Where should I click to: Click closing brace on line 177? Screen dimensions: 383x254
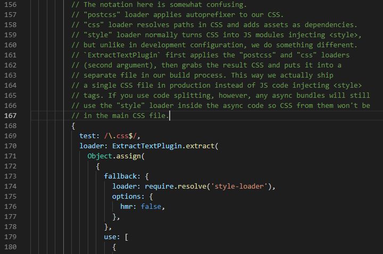(114, 217)
